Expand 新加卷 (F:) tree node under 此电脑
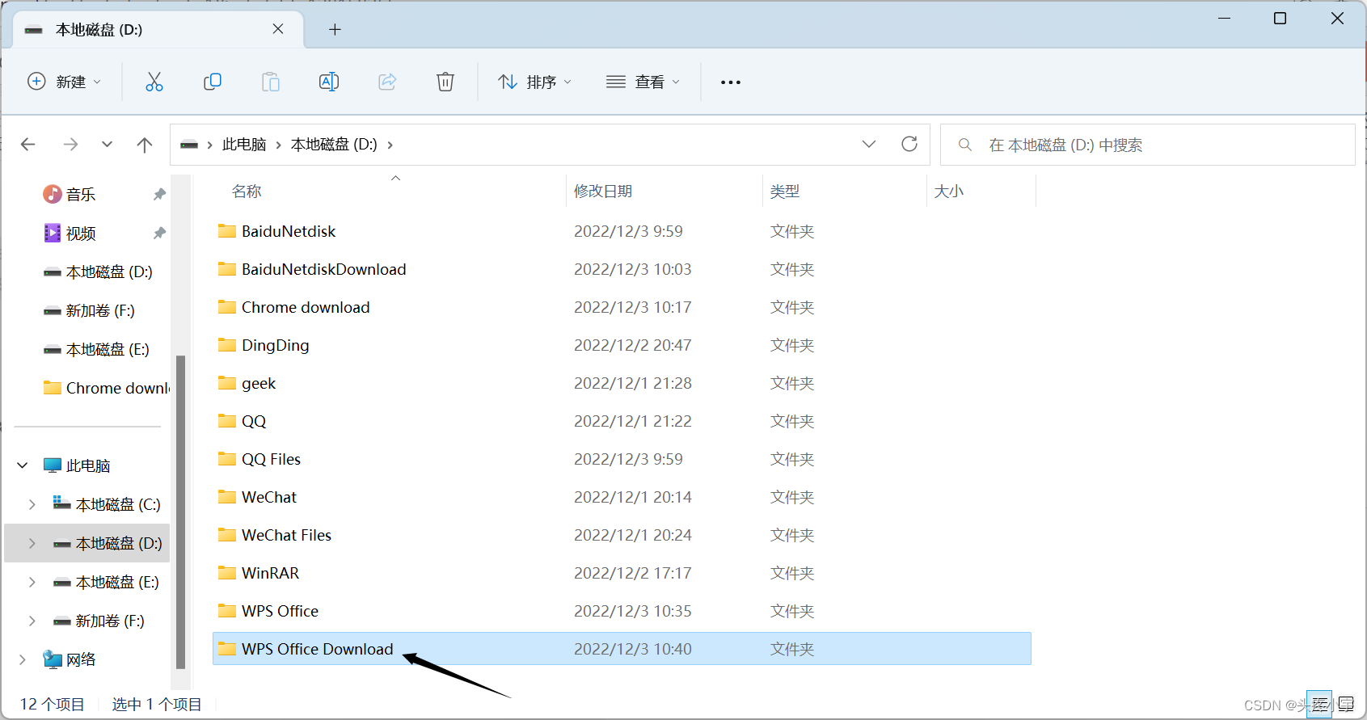1367x720 pixels. point(32,621)
